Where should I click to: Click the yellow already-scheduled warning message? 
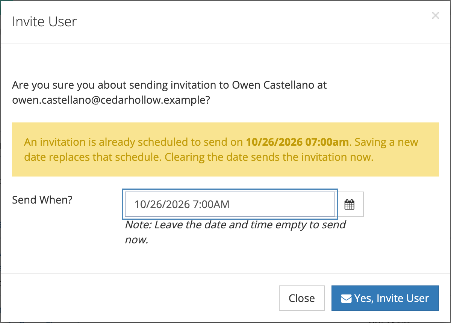(225, 149)
